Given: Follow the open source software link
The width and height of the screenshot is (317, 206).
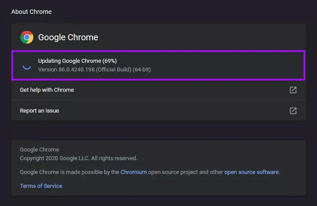Looking at the screenshot, I should tap(251, 172).
